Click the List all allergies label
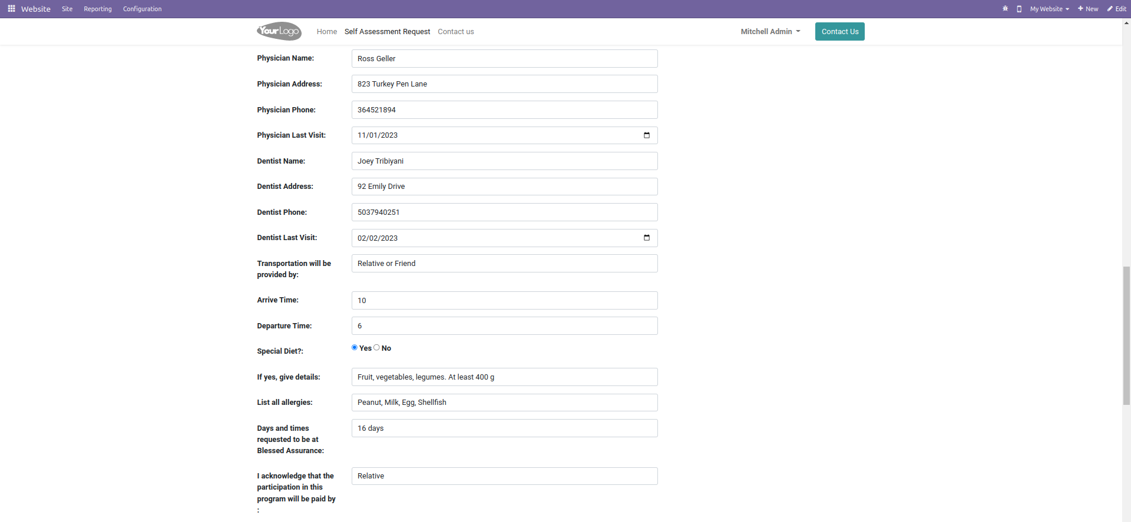Viewport: 1131px width, 522px height. (285, 403)
